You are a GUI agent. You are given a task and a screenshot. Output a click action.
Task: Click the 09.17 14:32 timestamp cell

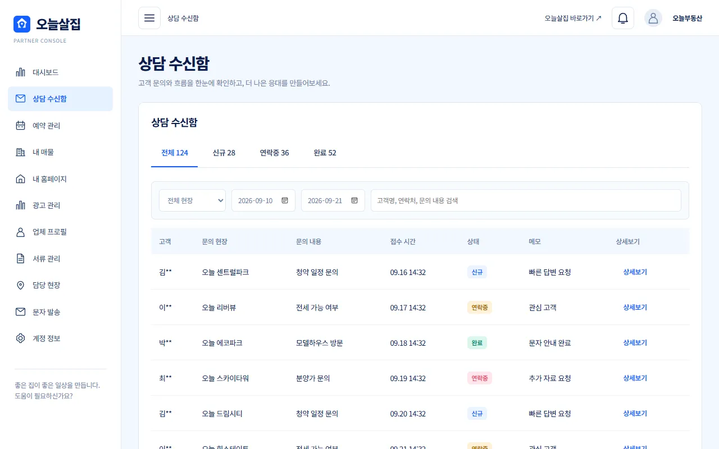(408, 308)
